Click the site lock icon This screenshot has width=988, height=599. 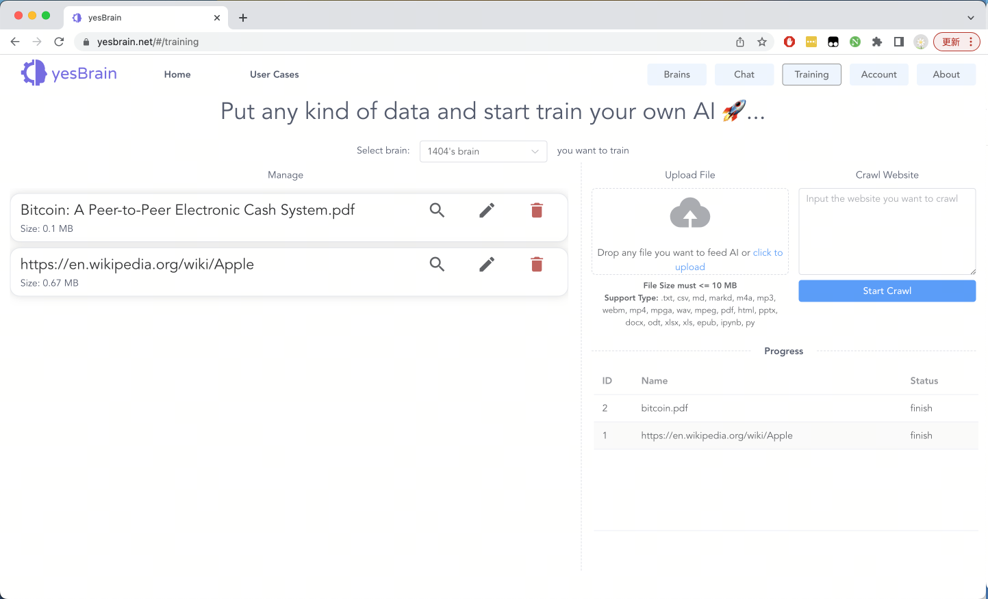(x=86, y=42)
